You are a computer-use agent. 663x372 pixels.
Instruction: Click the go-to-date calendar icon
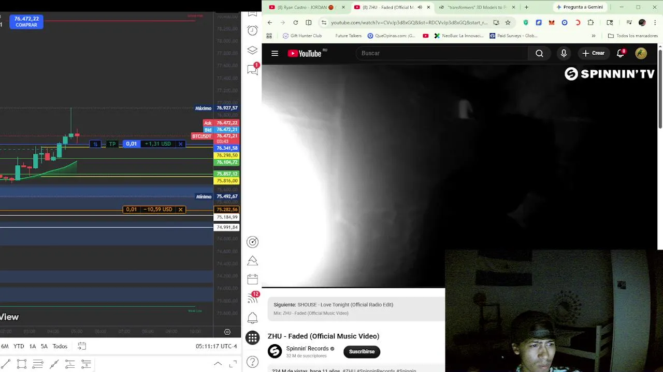click(x=82, y=346)
